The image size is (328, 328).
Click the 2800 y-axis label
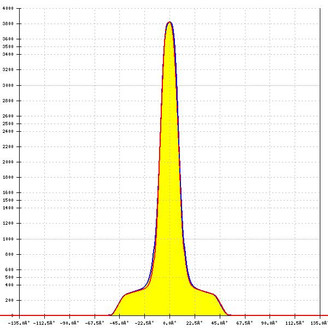click(x=8, y=101)
